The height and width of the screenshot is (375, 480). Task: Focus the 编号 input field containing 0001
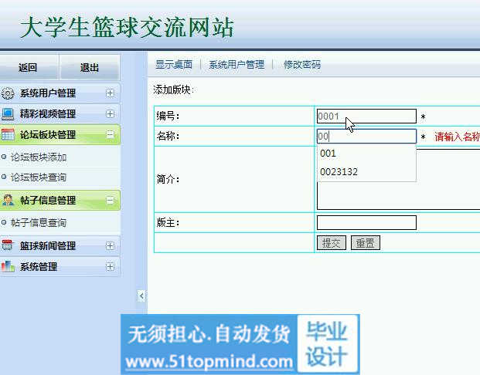point(366,117)
